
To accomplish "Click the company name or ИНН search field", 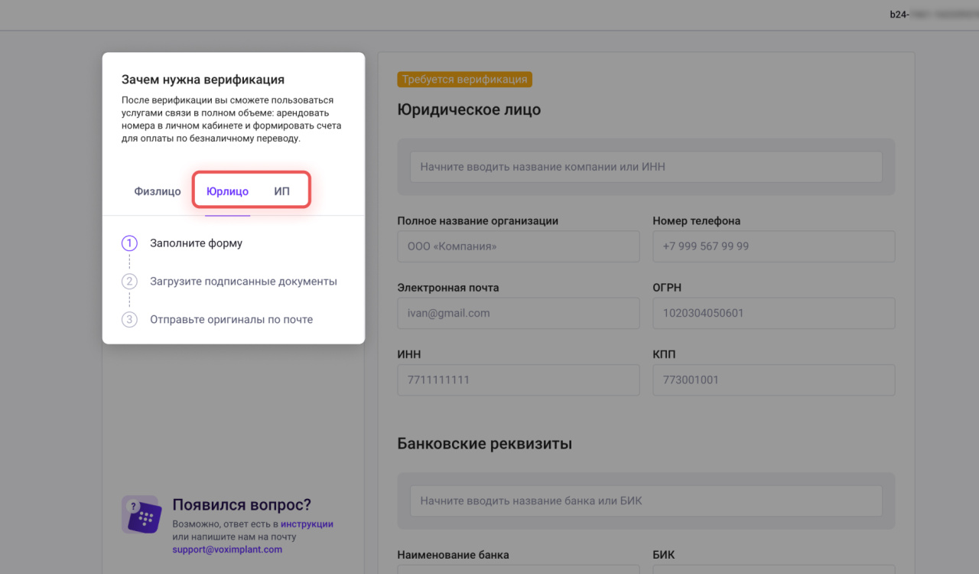I will click(646, 167).
